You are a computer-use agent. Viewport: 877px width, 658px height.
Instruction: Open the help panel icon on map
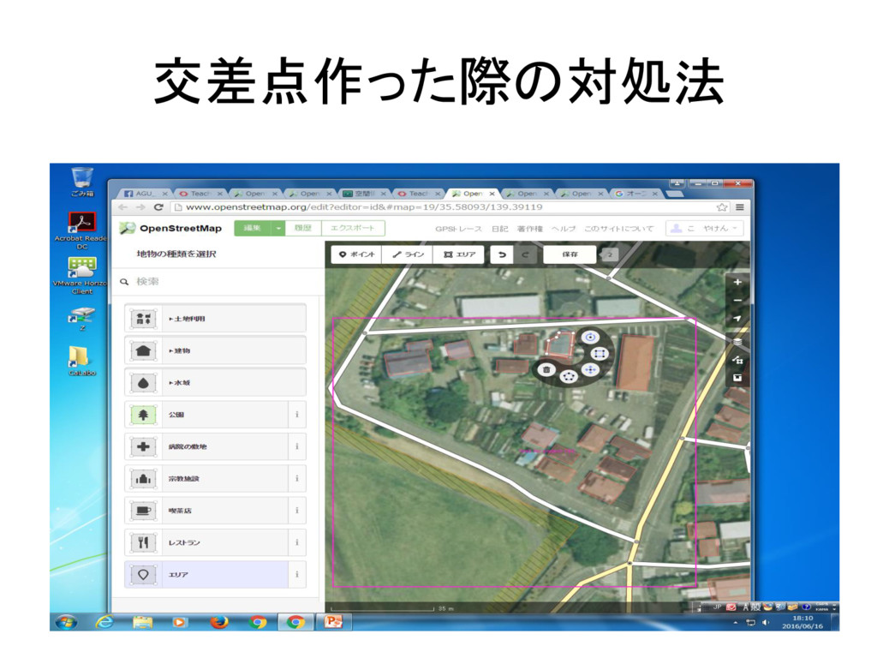point(737,378)
